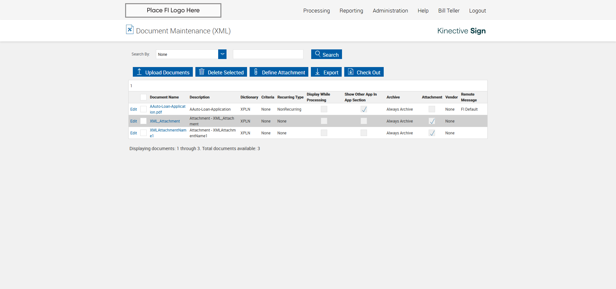Click the Criteria column header
Screen dimensions: 616x289
(268, 97)
